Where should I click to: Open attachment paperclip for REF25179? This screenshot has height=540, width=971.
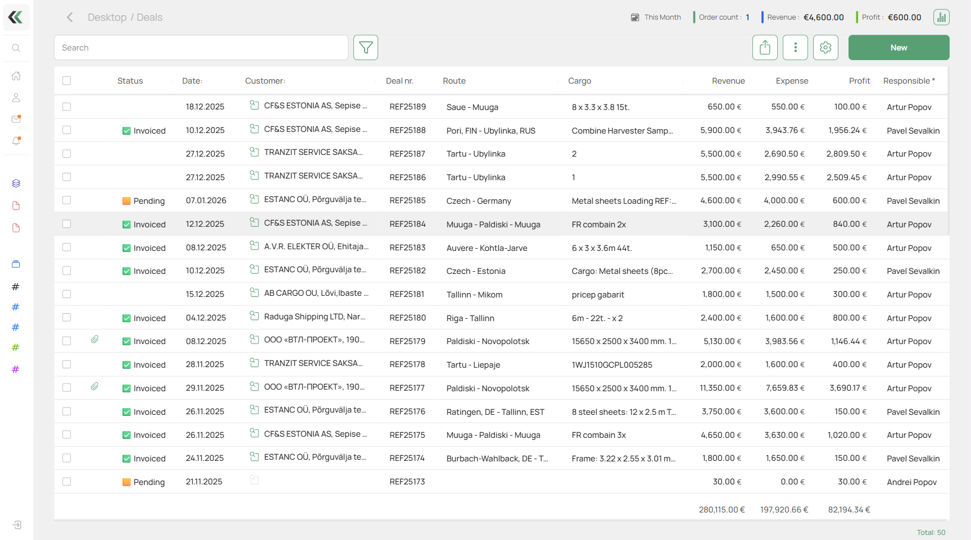click(95, 340)
